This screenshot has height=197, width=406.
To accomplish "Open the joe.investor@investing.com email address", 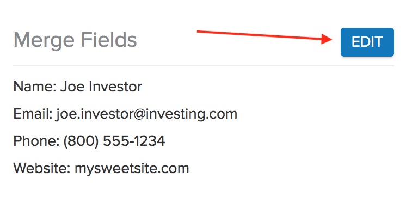I will tap(146, 114).
